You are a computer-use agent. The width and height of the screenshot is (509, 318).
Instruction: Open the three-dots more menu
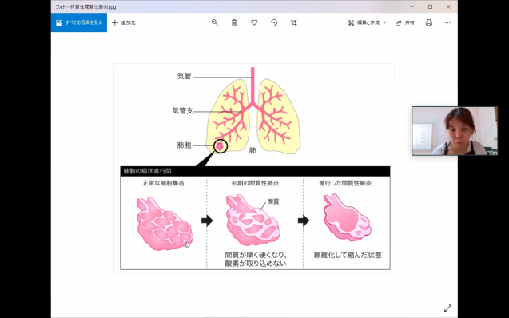coord(448,22)
